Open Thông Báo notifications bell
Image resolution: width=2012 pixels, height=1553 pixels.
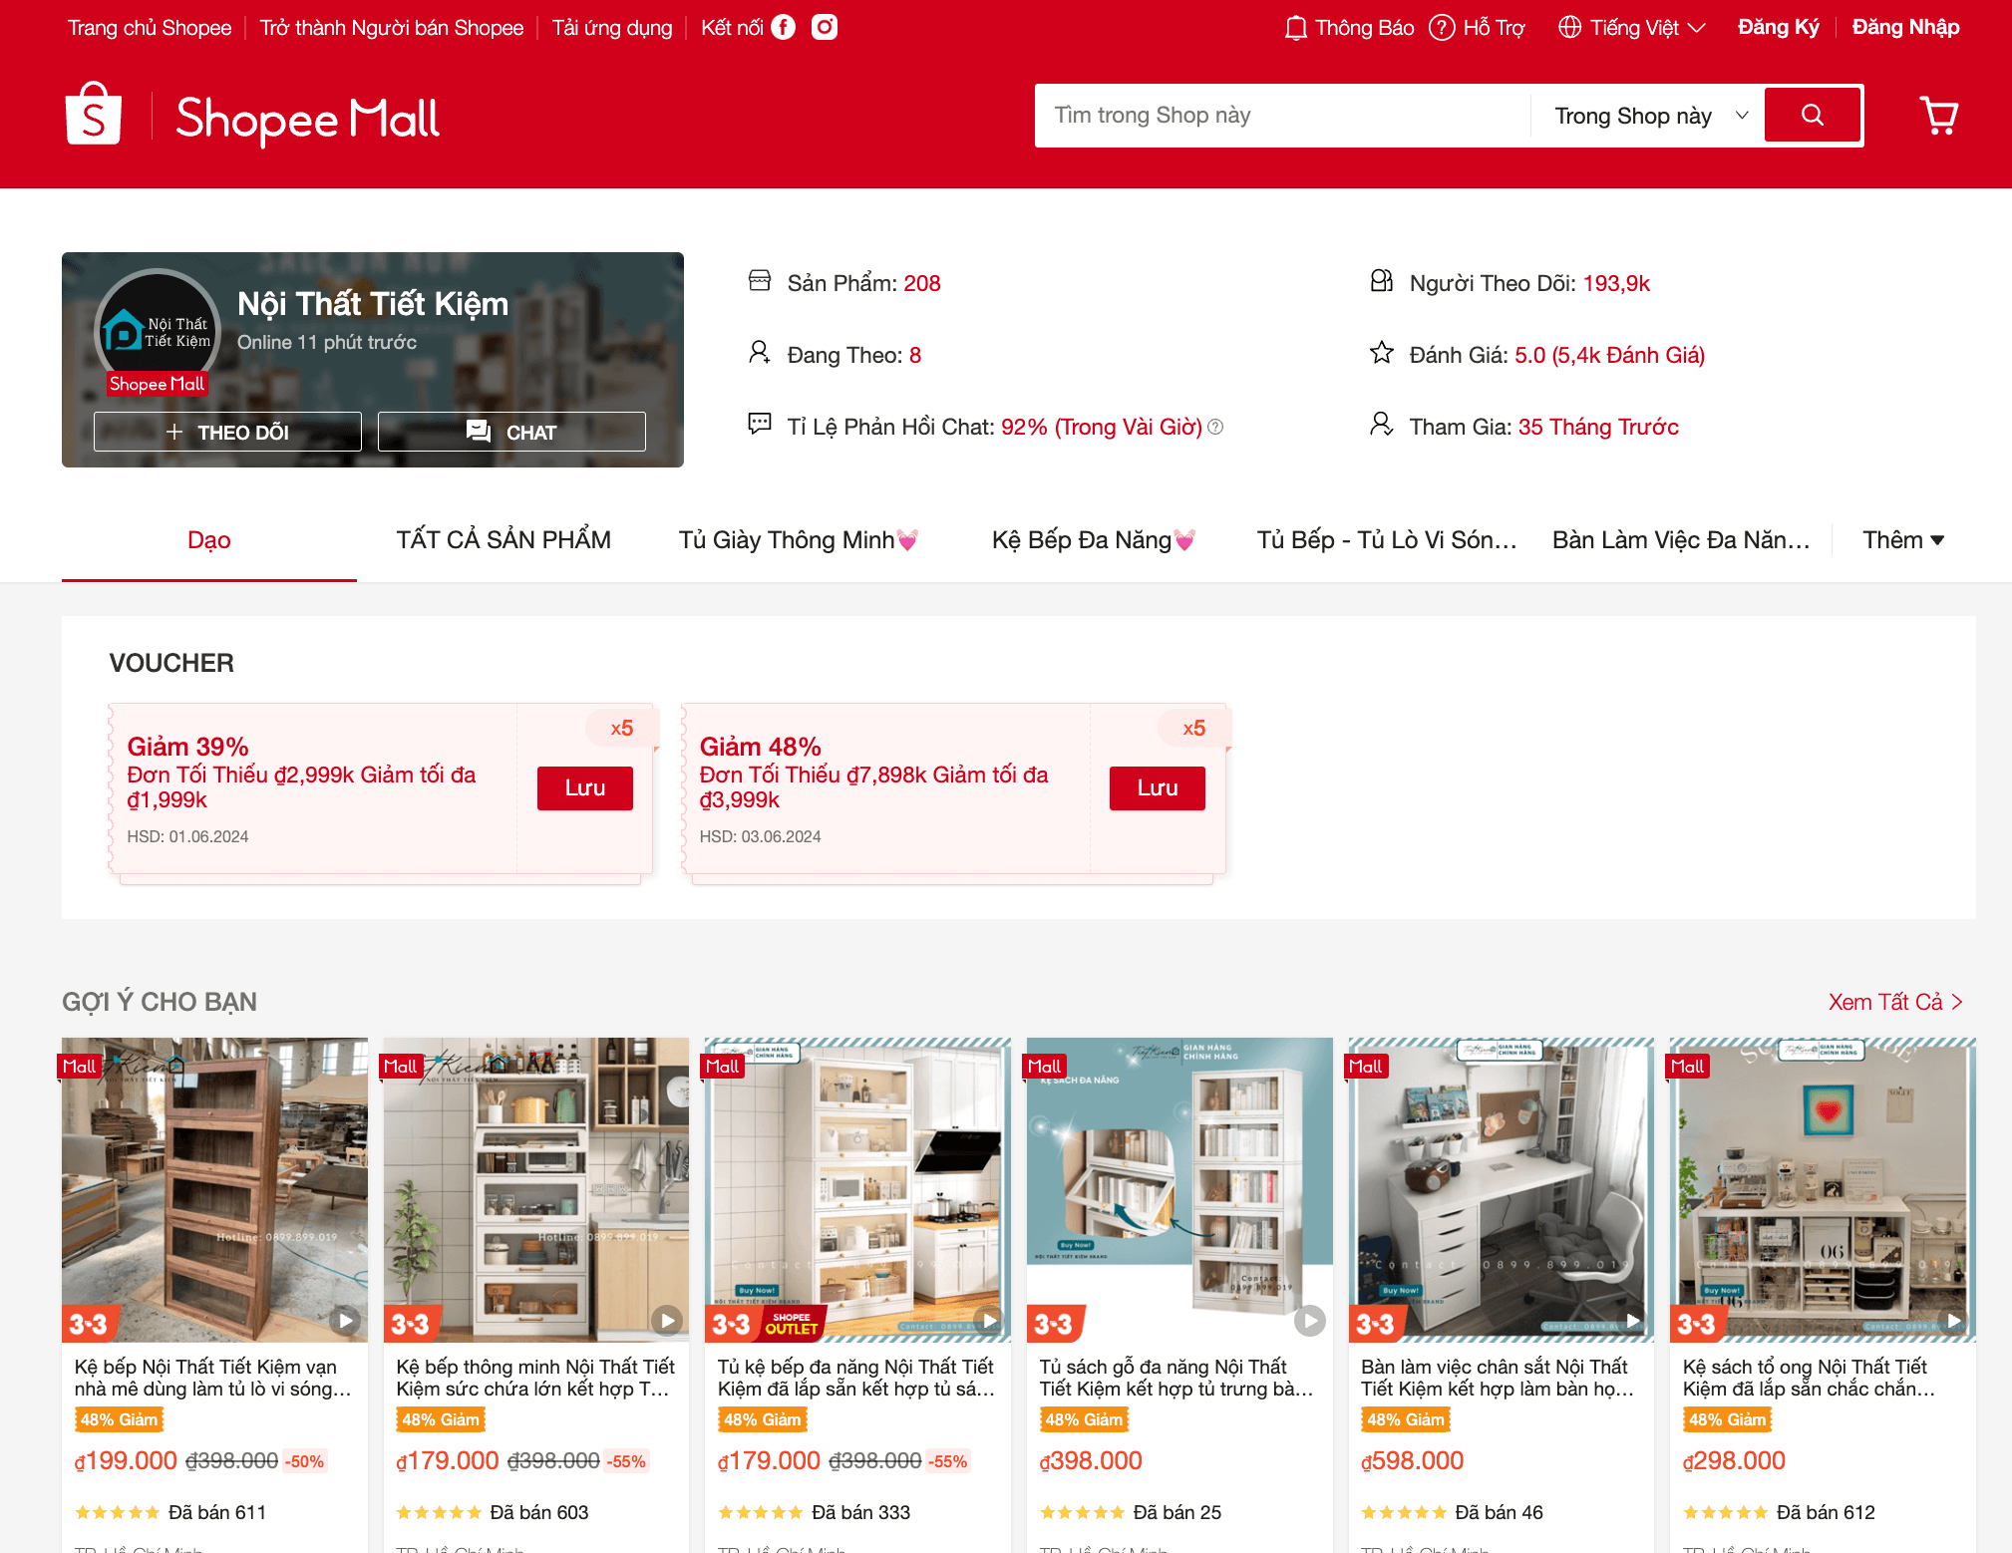tap(1295, 28)
